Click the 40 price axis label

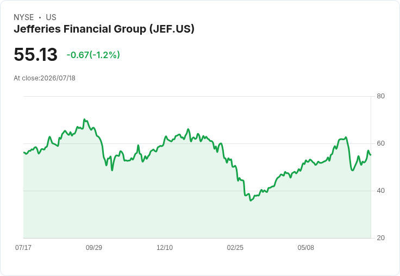pyautogui.click(x=380, y=191)
